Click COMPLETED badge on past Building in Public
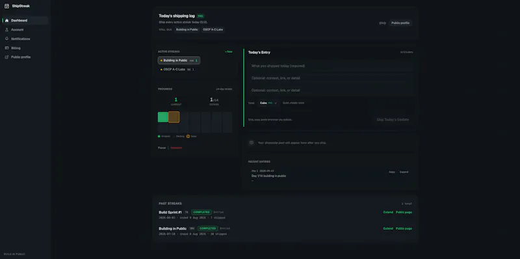Viewport: 520px width, 259px height. tap(207, 228)
